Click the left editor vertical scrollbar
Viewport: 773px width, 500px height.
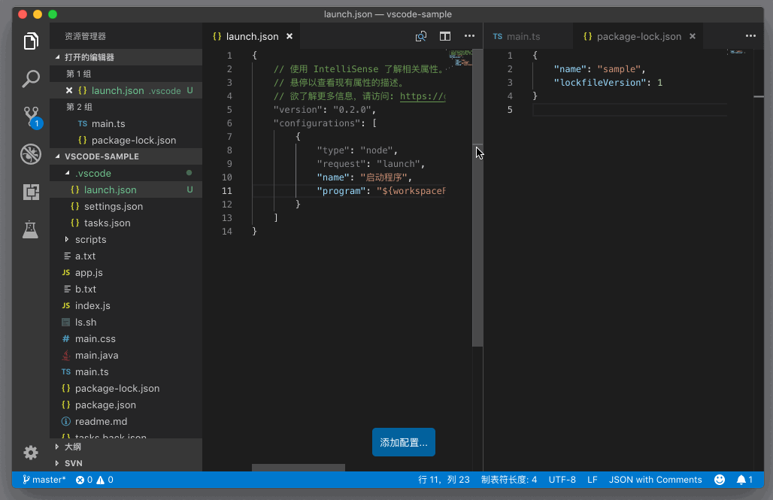(477, 226)
